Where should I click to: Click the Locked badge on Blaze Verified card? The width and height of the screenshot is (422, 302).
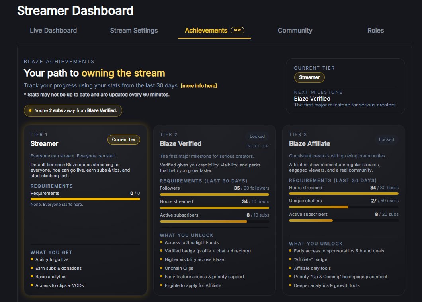coord(257,136)
